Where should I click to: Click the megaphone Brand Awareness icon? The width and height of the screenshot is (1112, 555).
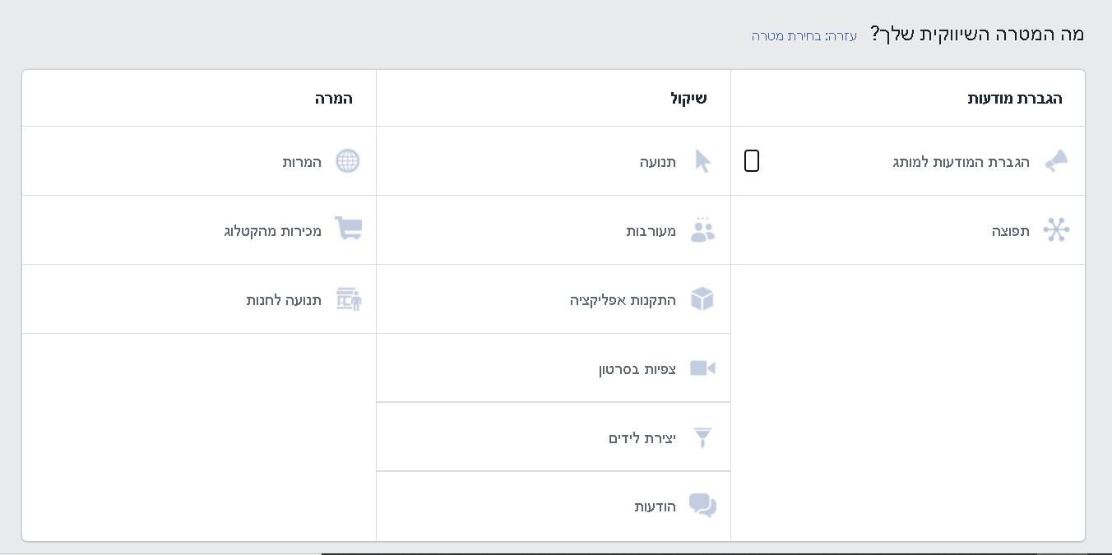pos(1056,161)
